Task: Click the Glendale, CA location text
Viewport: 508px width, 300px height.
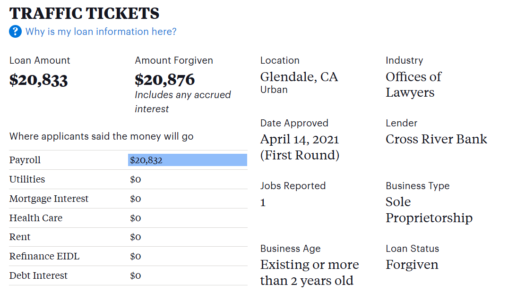Action: (x=299, y=77)
